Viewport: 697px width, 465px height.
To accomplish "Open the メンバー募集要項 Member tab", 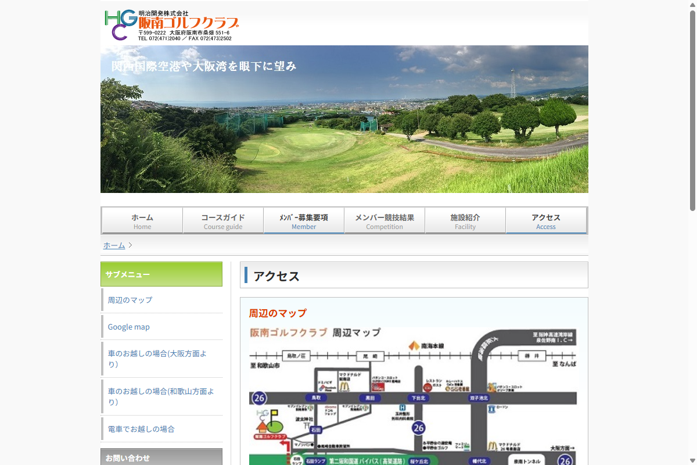I will (x=304, y=221).
